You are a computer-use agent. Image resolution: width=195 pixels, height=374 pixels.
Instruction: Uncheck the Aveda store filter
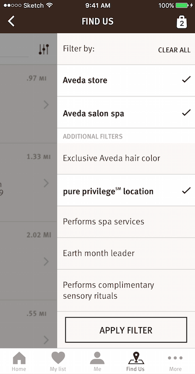pos(126,81)
